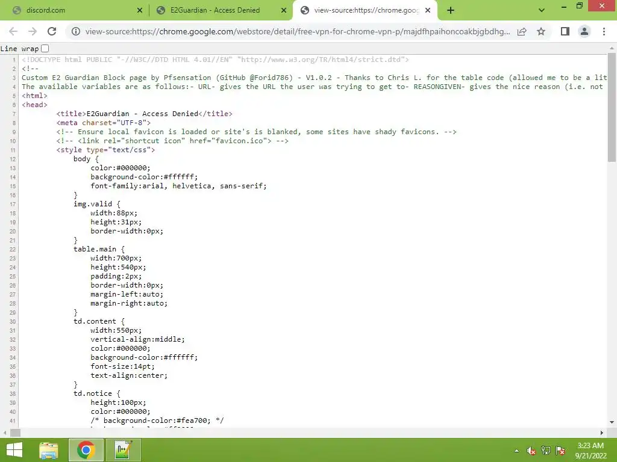
Task: Click the meta charset="UTF-8" line
Action: coord(103,123)
